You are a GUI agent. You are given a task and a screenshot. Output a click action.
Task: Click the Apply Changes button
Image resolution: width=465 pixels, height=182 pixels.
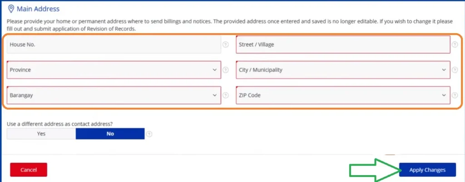tap(427, 170)
